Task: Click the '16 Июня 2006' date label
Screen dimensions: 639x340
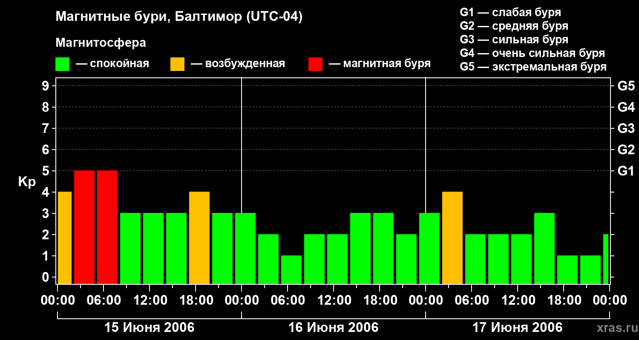Action: tap(334, 328)
